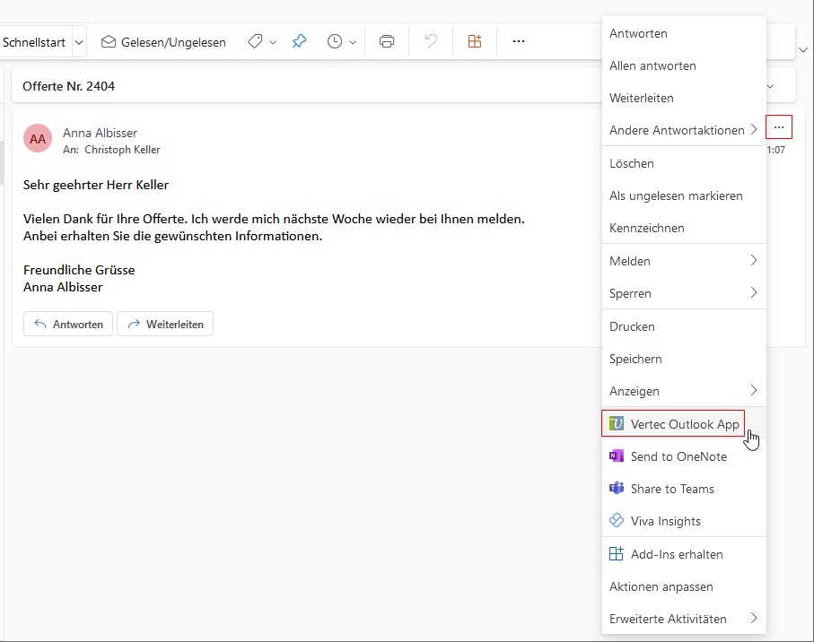This screenshot has height=642, width=814.
Task: Click the pin icon in toolbar
Action: click(299, 41)
